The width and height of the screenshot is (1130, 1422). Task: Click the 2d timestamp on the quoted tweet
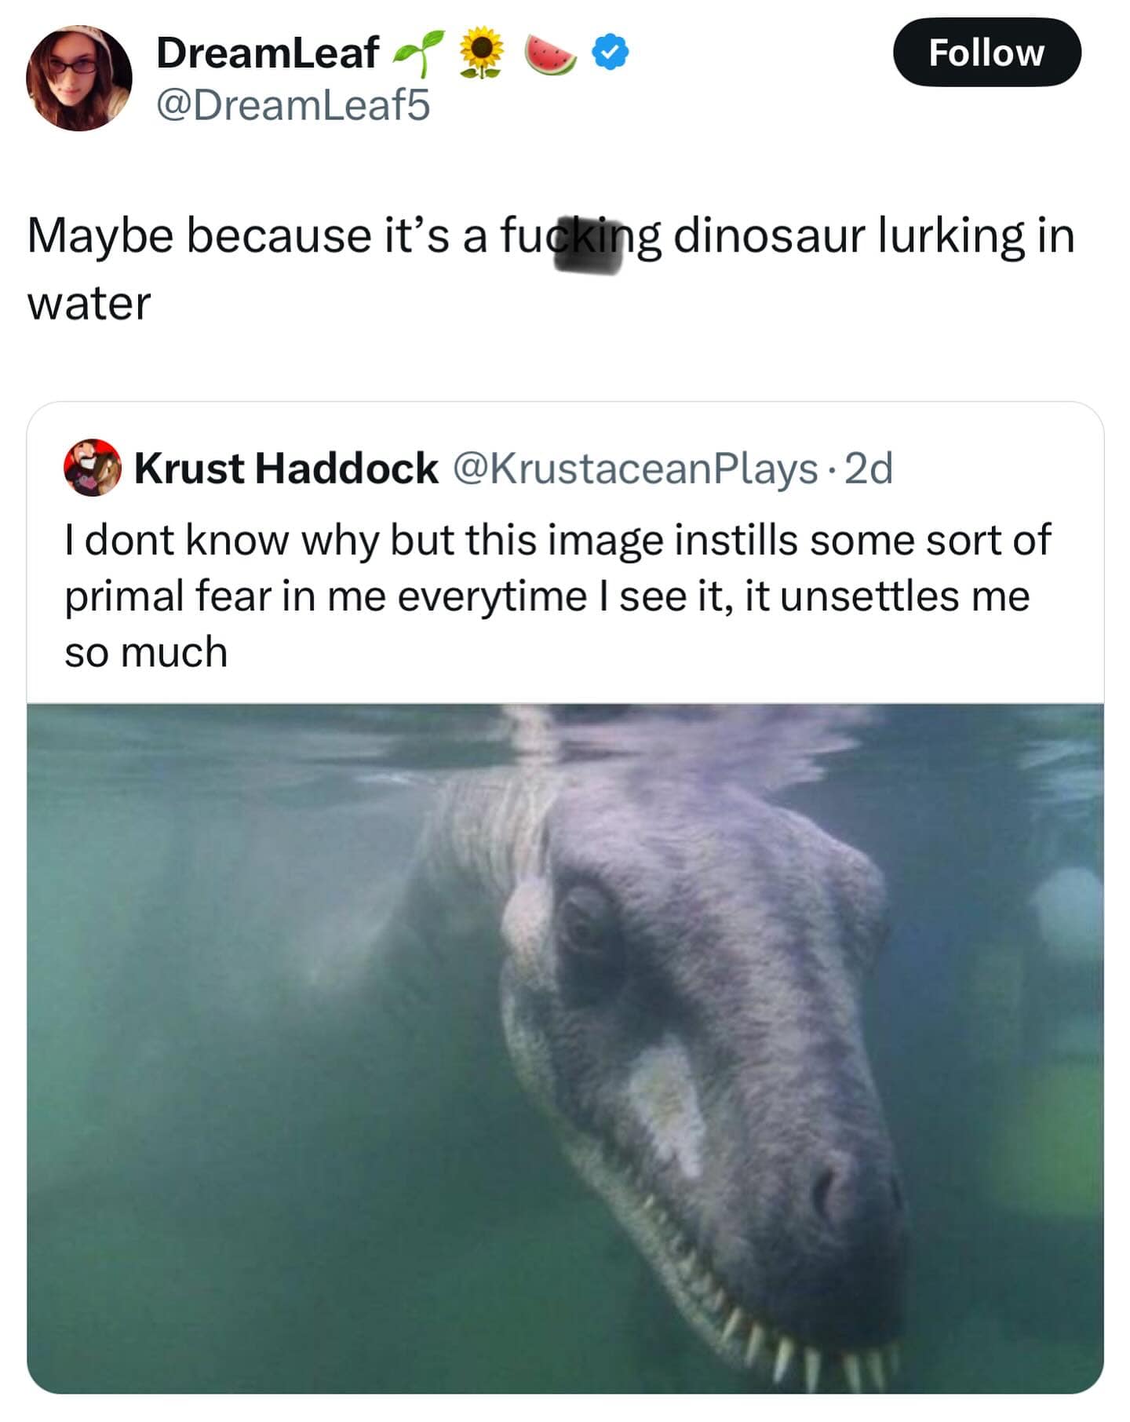pos(869,469)
